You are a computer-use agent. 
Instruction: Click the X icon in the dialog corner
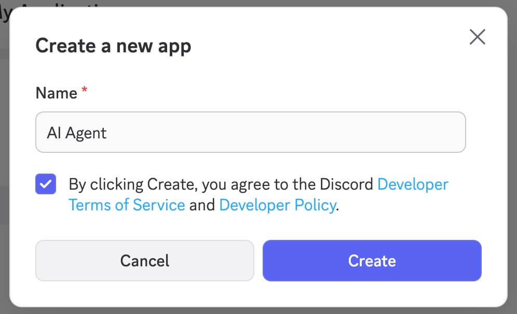click(477, 37)
